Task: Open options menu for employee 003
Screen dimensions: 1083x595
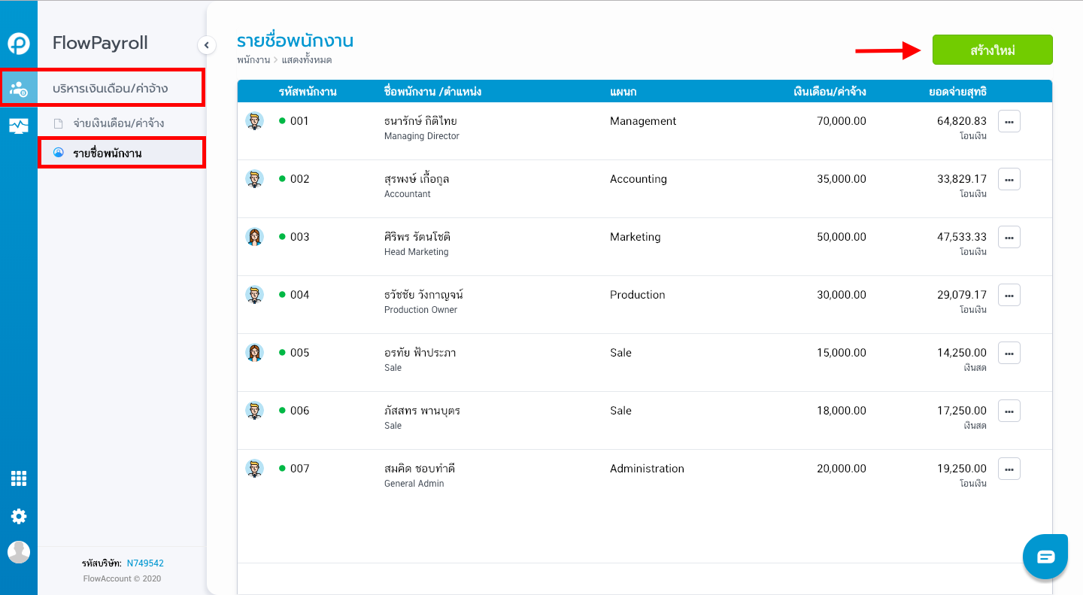Action: [1009, 237]
